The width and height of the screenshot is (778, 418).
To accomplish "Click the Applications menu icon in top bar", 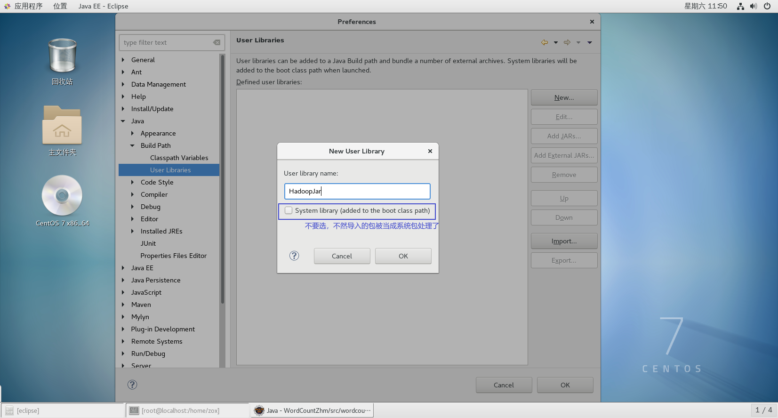I will [7, 6].
